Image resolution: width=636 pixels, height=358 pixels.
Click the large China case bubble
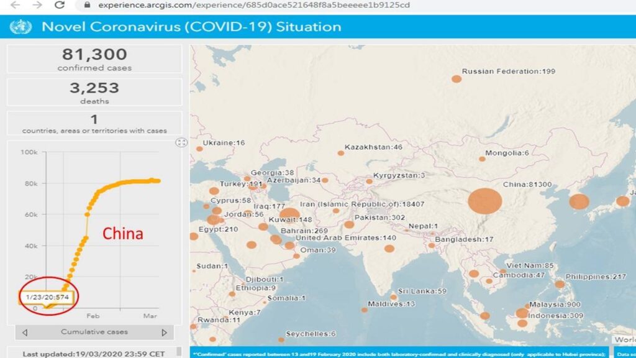[x=484, y=202]
